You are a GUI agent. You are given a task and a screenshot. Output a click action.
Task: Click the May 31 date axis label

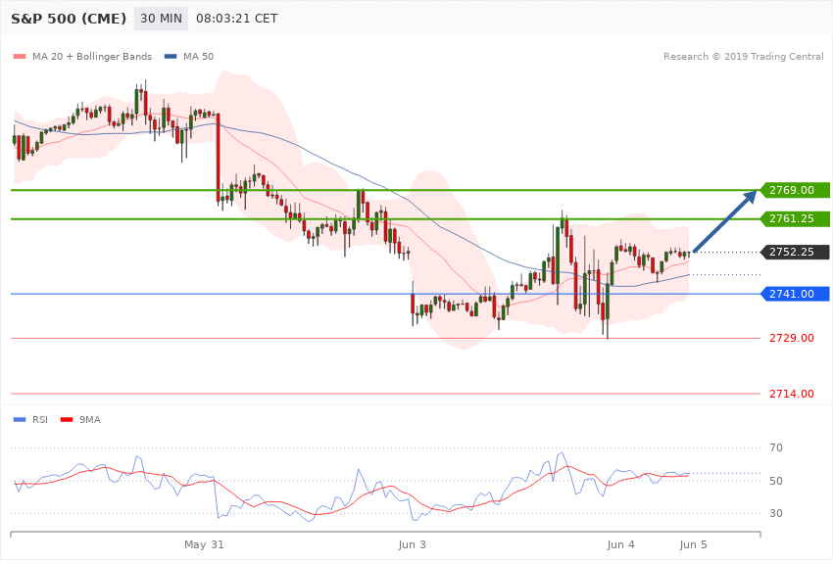click(x=204, y=544)
